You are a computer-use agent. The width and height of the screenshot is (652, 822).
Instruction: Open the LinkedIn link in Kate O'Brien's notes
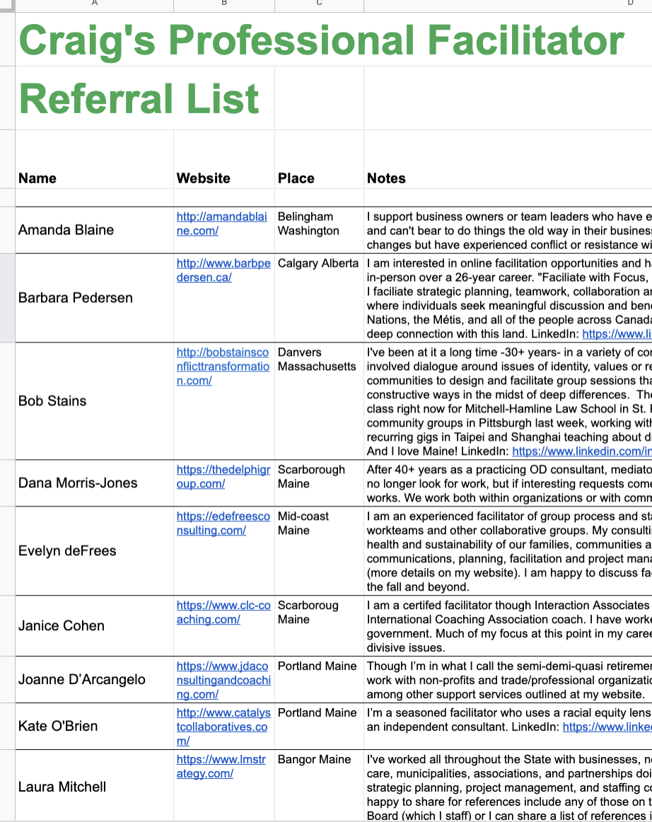(607, 727)
